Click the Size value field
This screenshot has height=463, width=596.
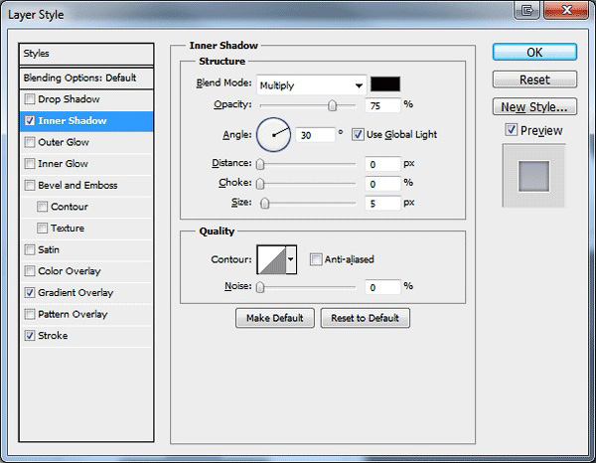[382, 204]
